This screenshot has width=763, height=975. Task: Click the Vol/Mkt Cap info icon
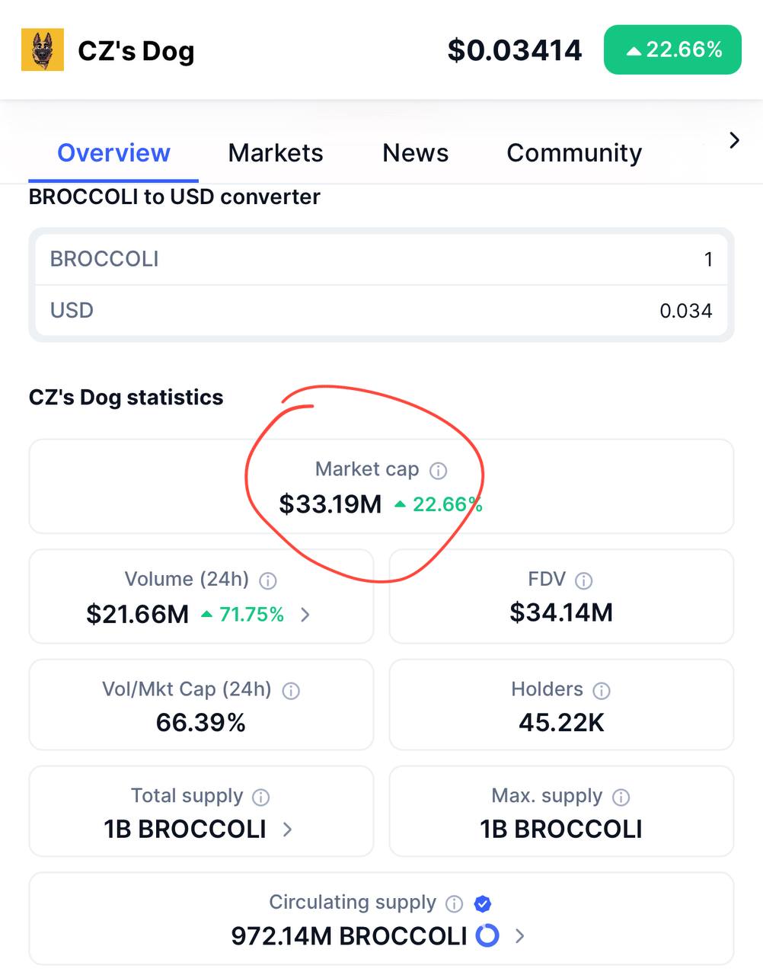(291, 691)
